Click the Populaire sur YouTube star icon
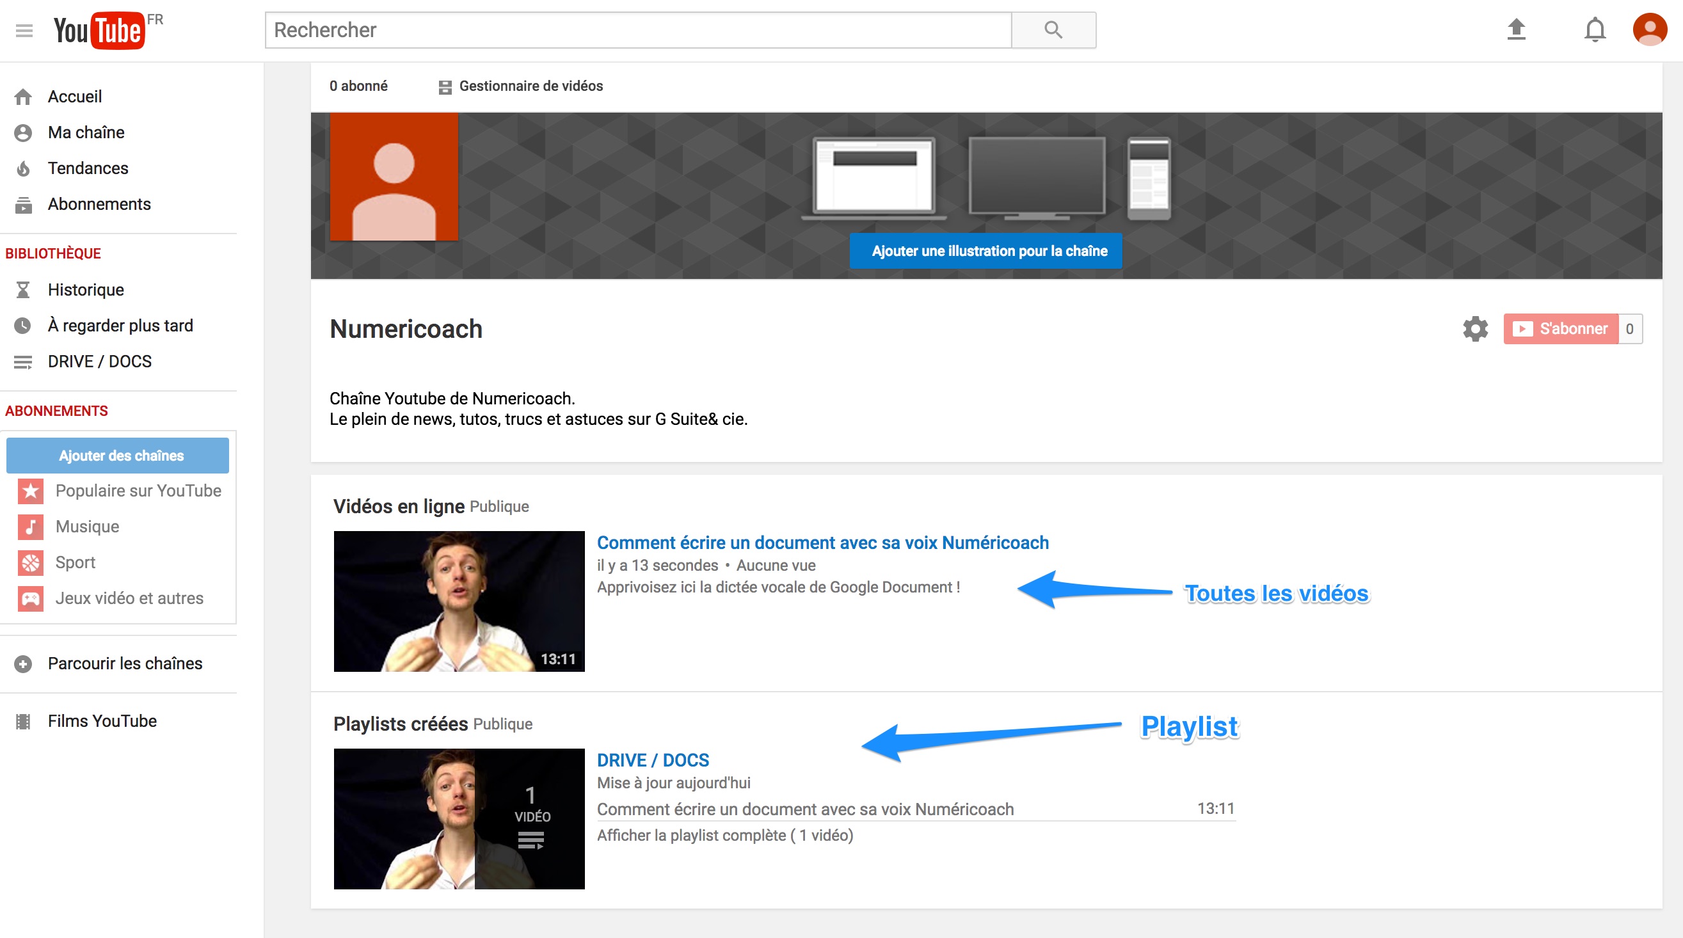Screen dimensions: 1683x938 (x=31, y=491)
